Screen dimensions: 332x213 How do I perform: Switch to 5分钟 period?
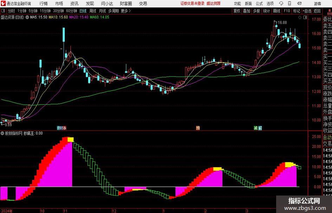point(33,11)
